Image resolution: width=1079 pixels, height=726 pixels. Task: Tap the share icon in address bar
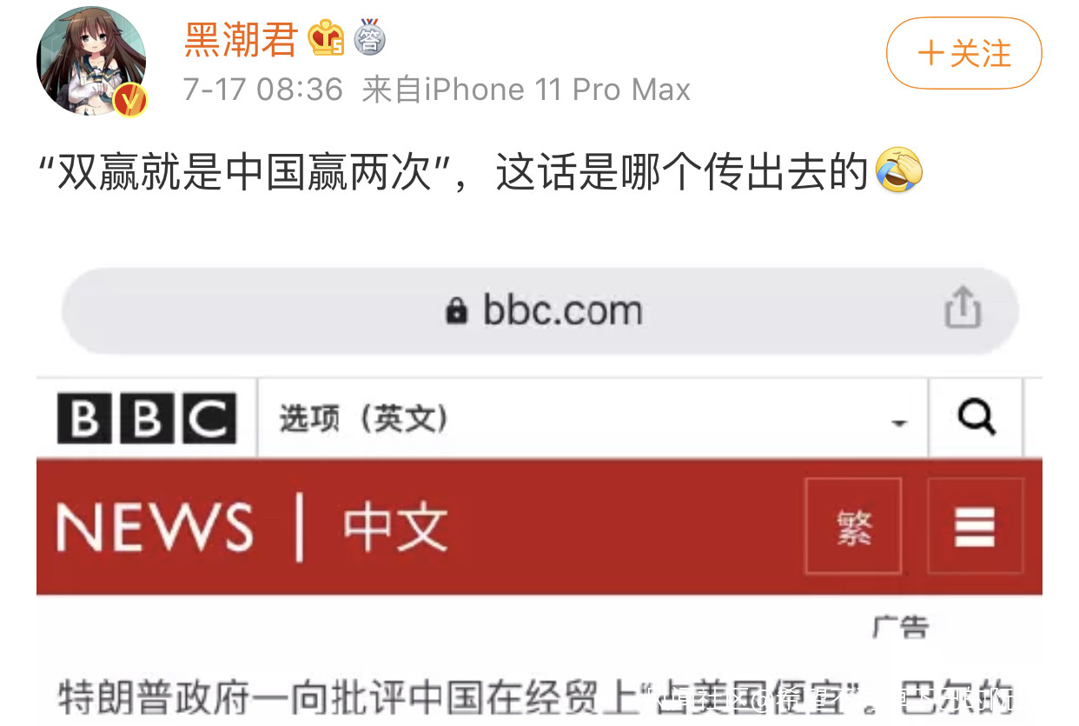tap(962, 310)
